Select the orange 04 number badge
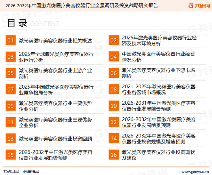Viewport: 212px width, 175px height. click(114, 57)
